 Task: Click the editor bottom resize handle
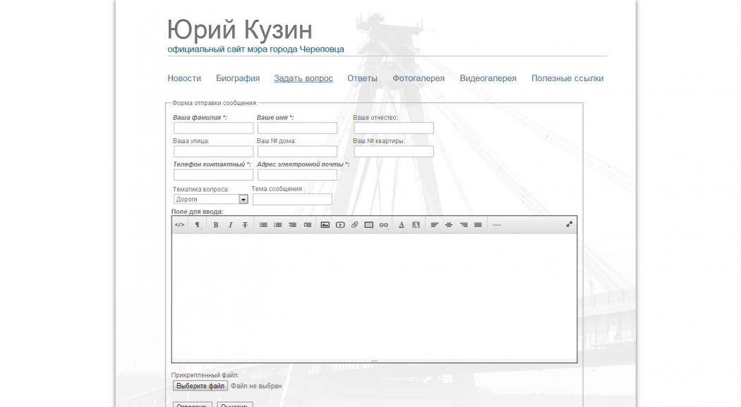coord(374,360)
